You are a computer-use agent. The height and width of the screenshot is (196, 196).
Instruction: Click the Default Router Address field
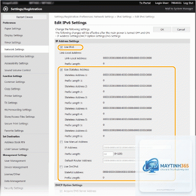[137, 161]
